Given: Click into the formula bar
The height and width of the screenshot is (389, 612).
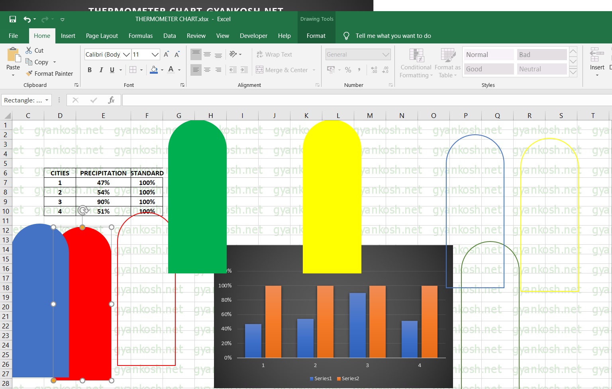Looking at the screenshot, I should tap(367, 100).
